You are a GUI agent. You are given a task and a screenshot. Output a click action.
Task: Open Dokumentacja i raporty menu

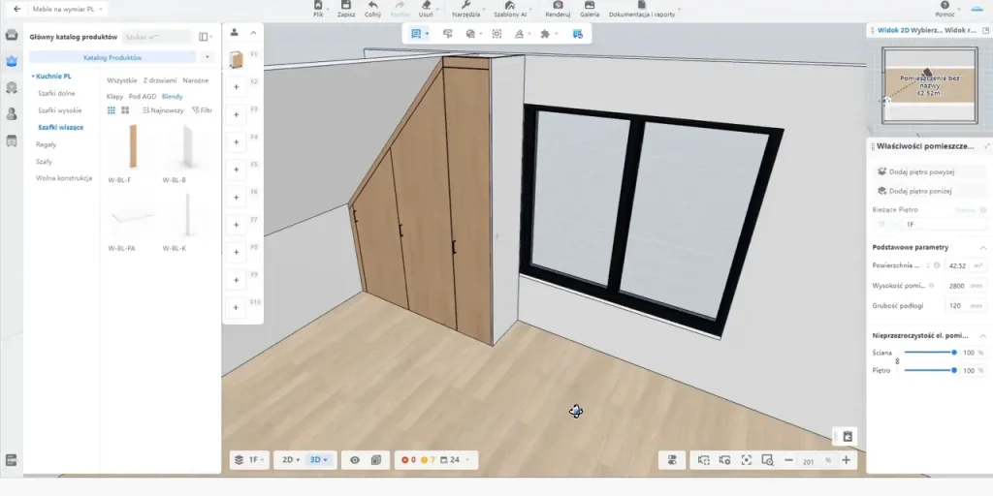click(642, 9)
